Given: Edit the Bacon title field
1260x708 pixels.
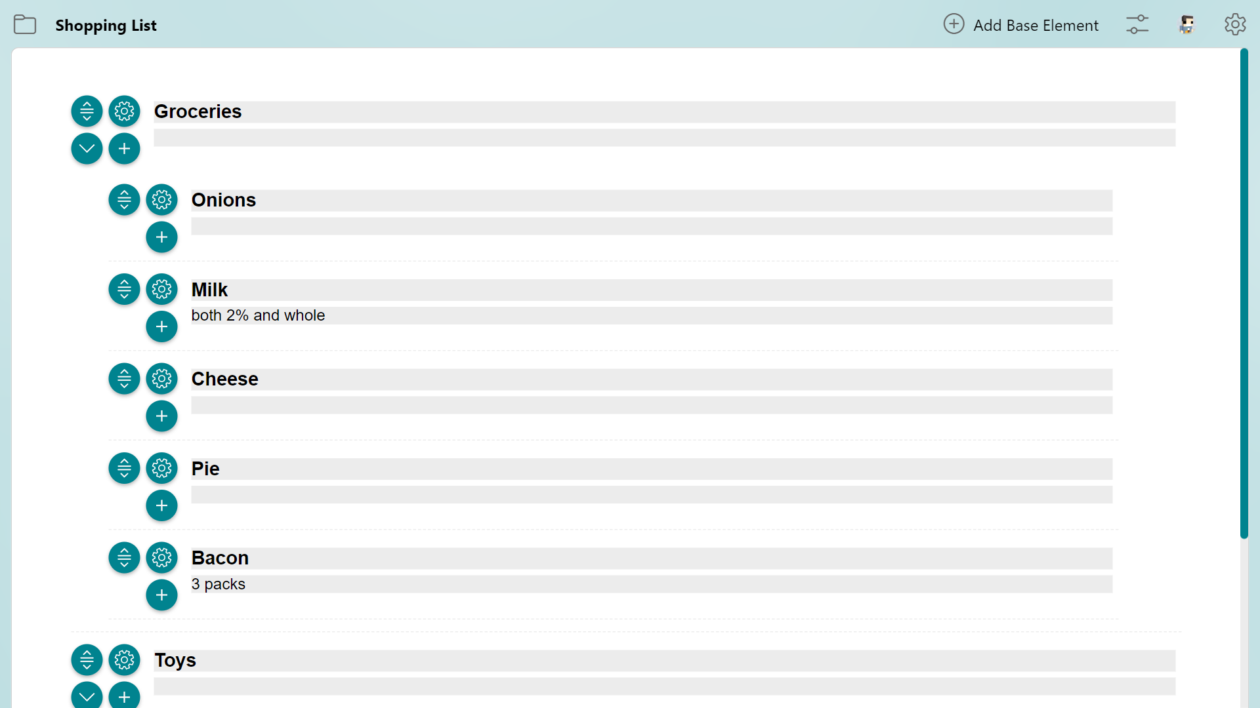Looking at the screenshot, I should pyautogui.click(x=652, y=559).
